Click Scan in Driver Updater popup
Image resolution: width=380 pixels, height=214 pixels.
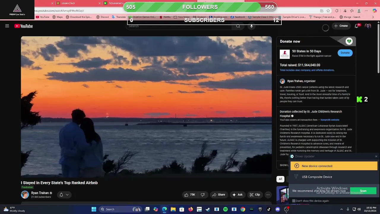(x=363, y=191)
